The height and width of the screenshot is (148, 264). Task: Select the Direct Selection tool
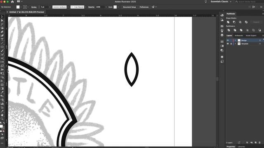coord(2,21)
